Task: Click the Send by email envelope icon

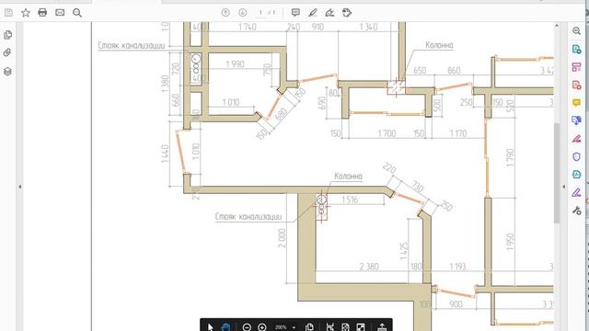Action: click(60, 13)
